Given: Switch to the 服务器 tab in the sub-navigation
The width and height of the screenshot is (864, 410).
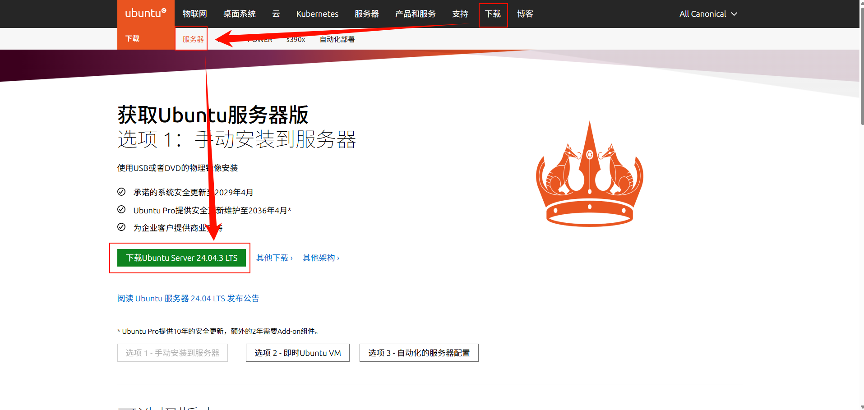Looking at the screenshot, I should point(193,39).
